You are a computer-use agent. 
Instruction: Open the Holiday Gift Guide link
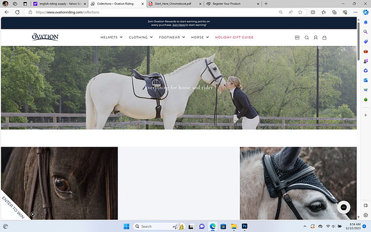(x=234, y=37)
